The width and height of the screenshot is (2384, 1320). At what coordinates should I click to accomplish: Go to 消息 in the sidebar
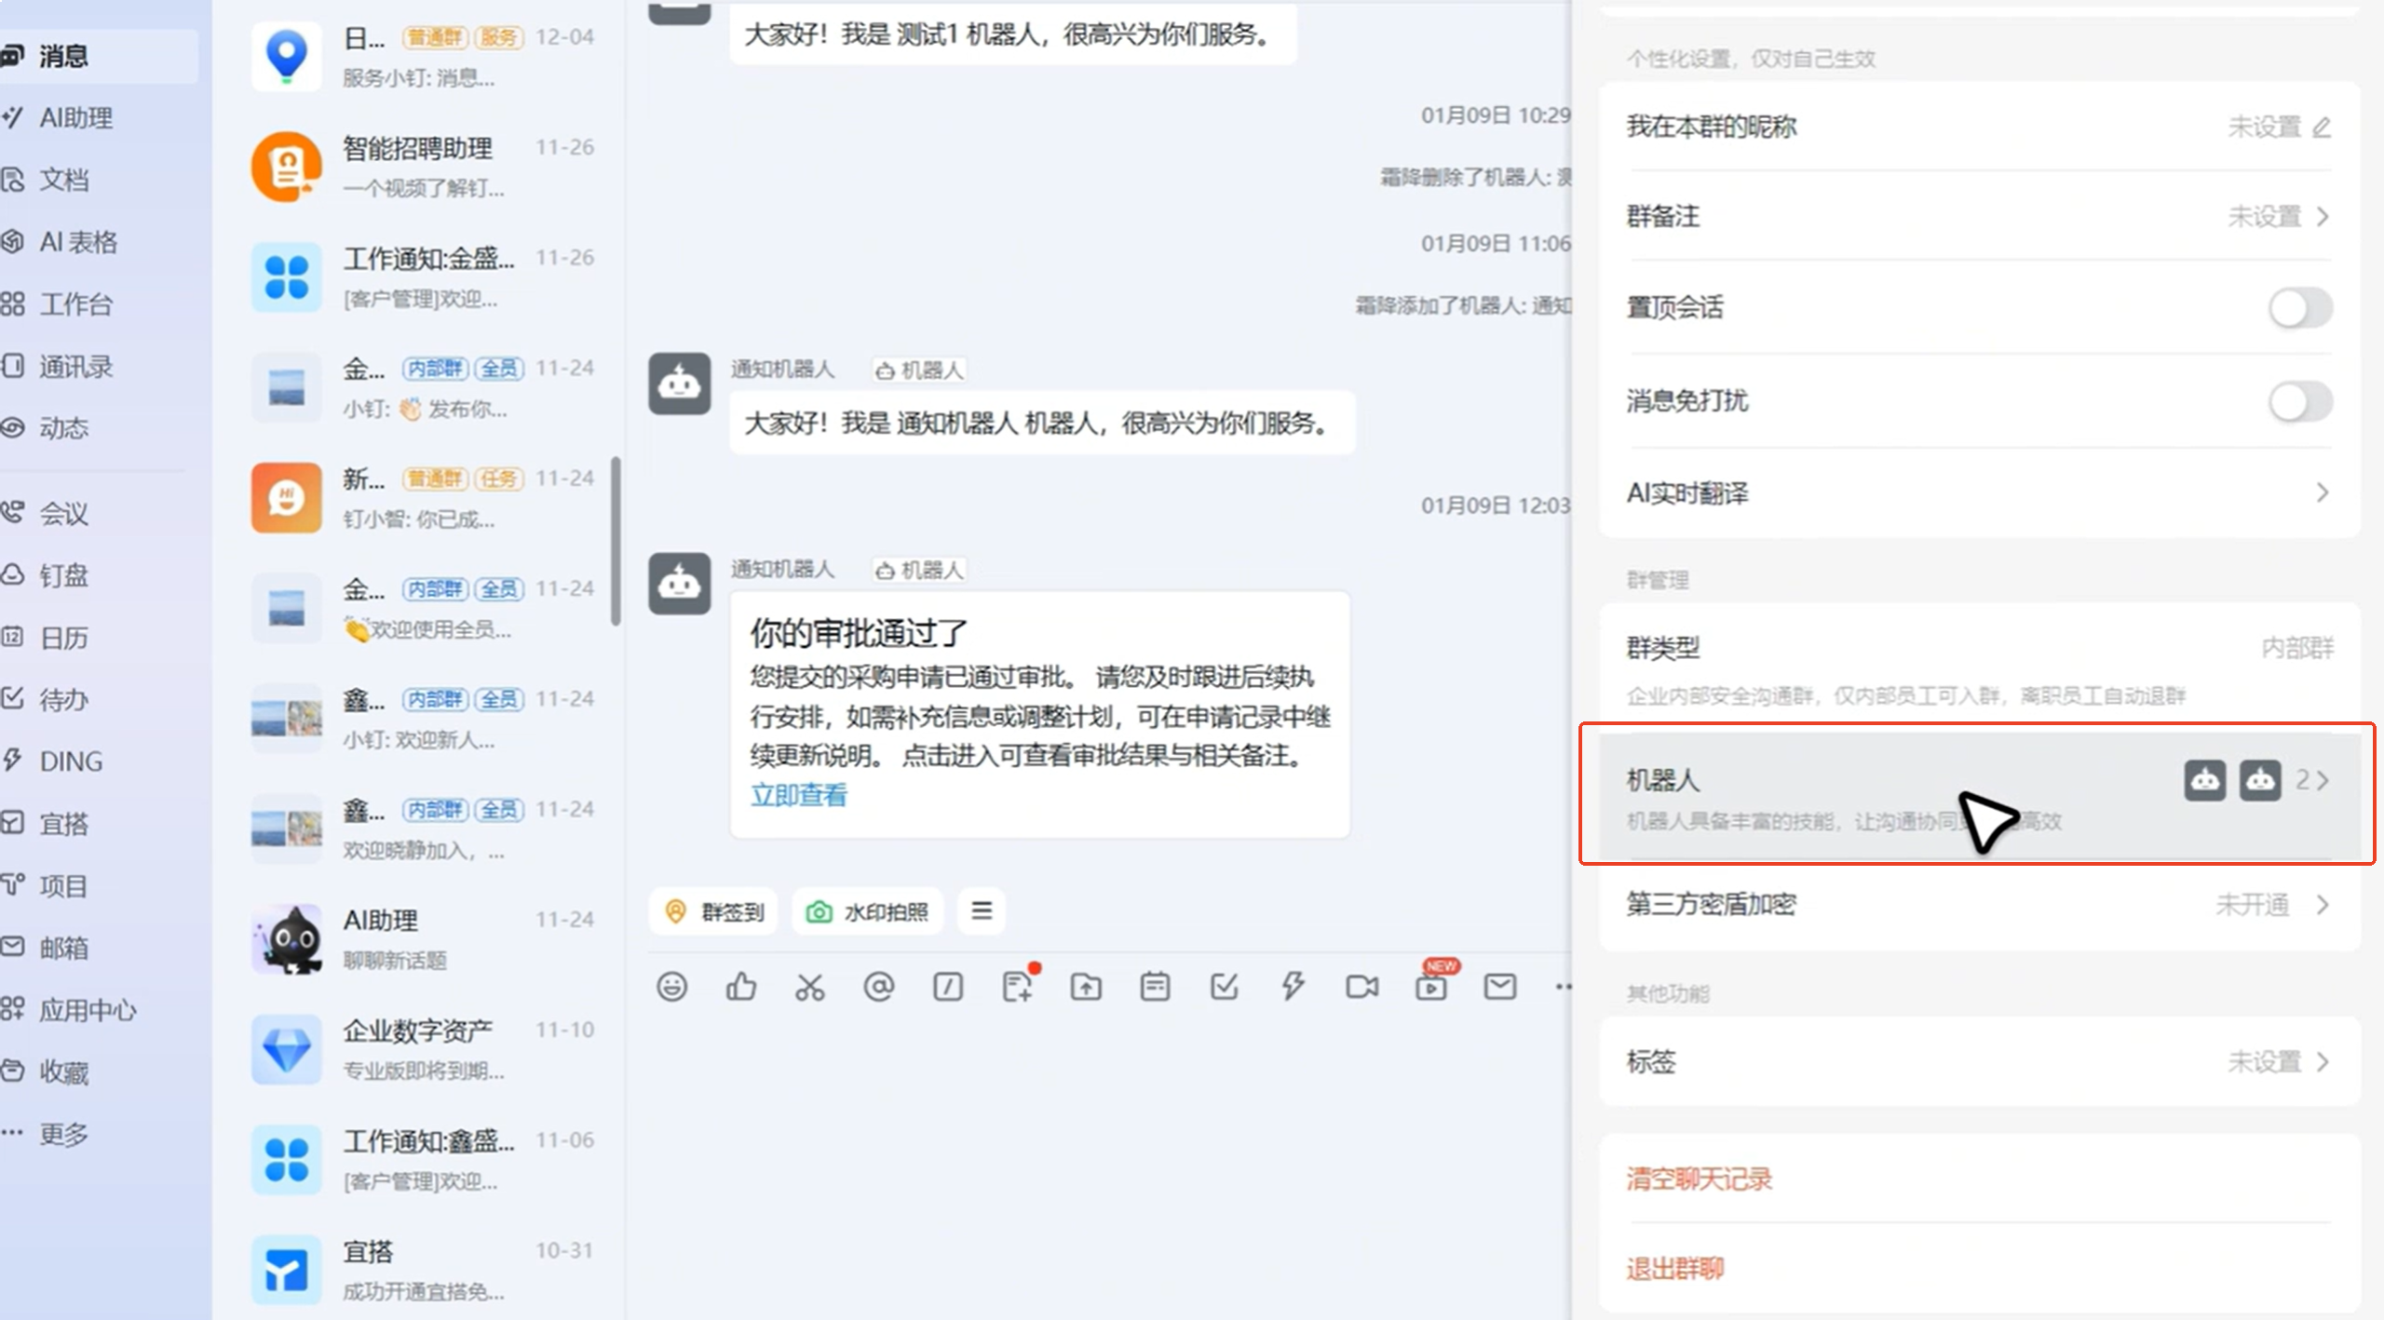point(97,56)
